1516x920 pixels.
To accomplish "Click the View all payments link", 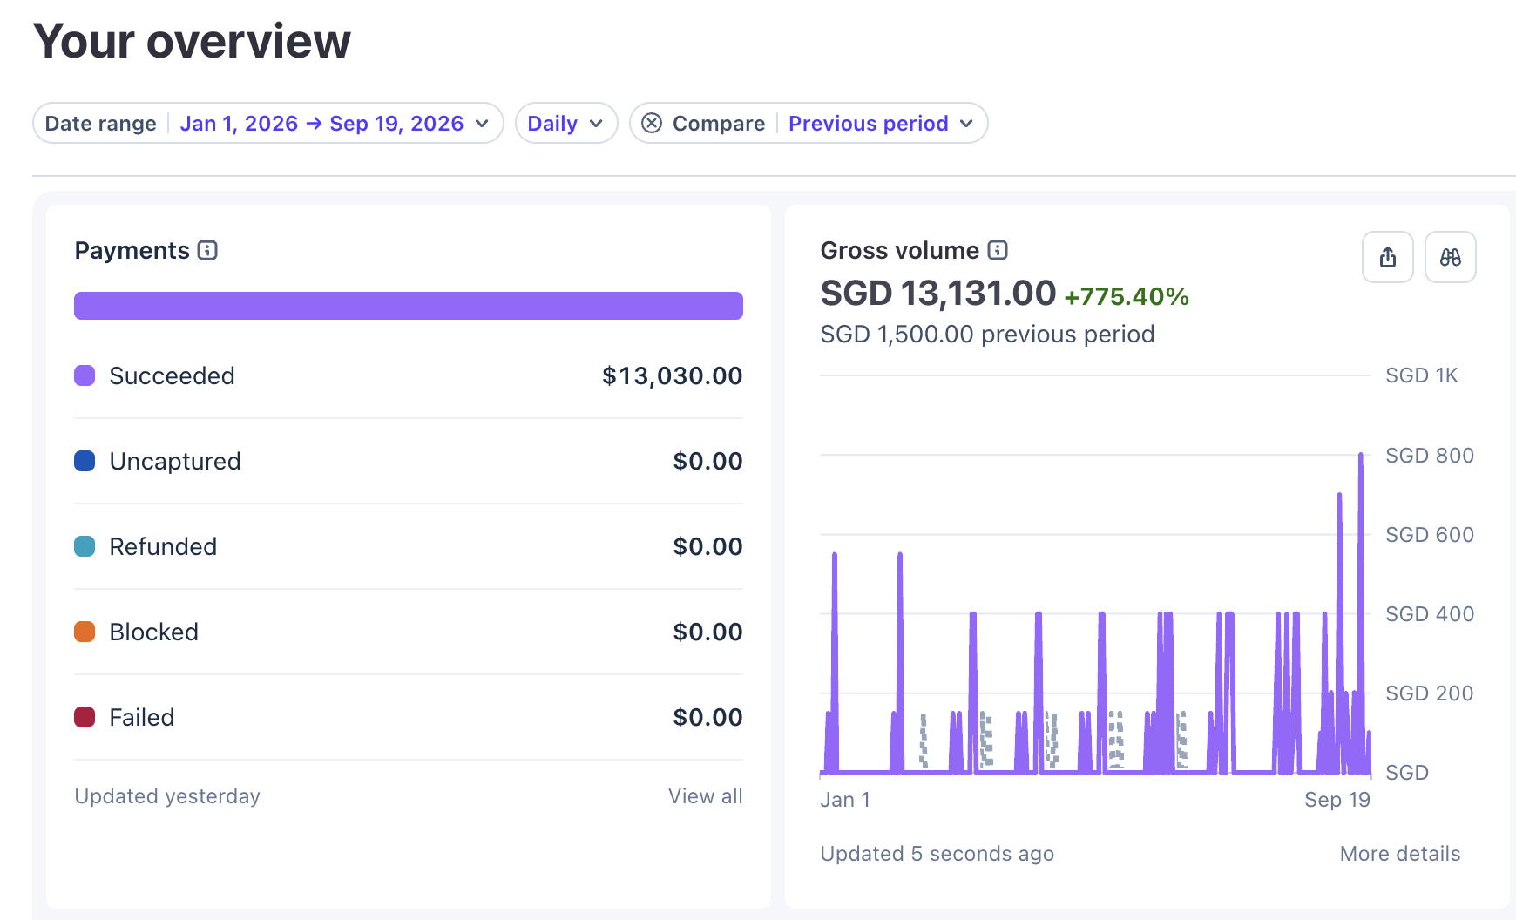I will tap(705, 796).
